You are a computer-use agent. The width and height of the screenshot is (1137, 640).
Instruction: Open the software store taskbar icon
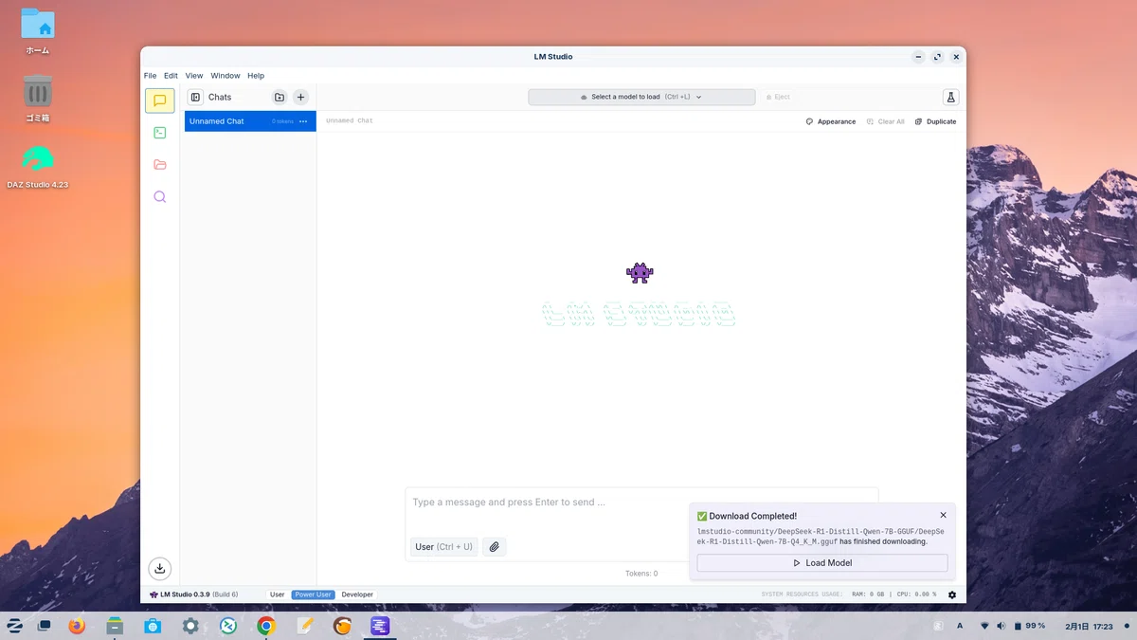point(153,626)
